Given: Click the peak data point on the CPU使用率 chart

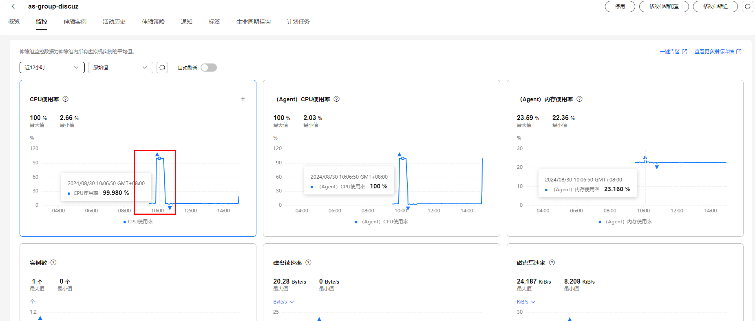Looking at the screenshot, I should [x=159, y=158].
